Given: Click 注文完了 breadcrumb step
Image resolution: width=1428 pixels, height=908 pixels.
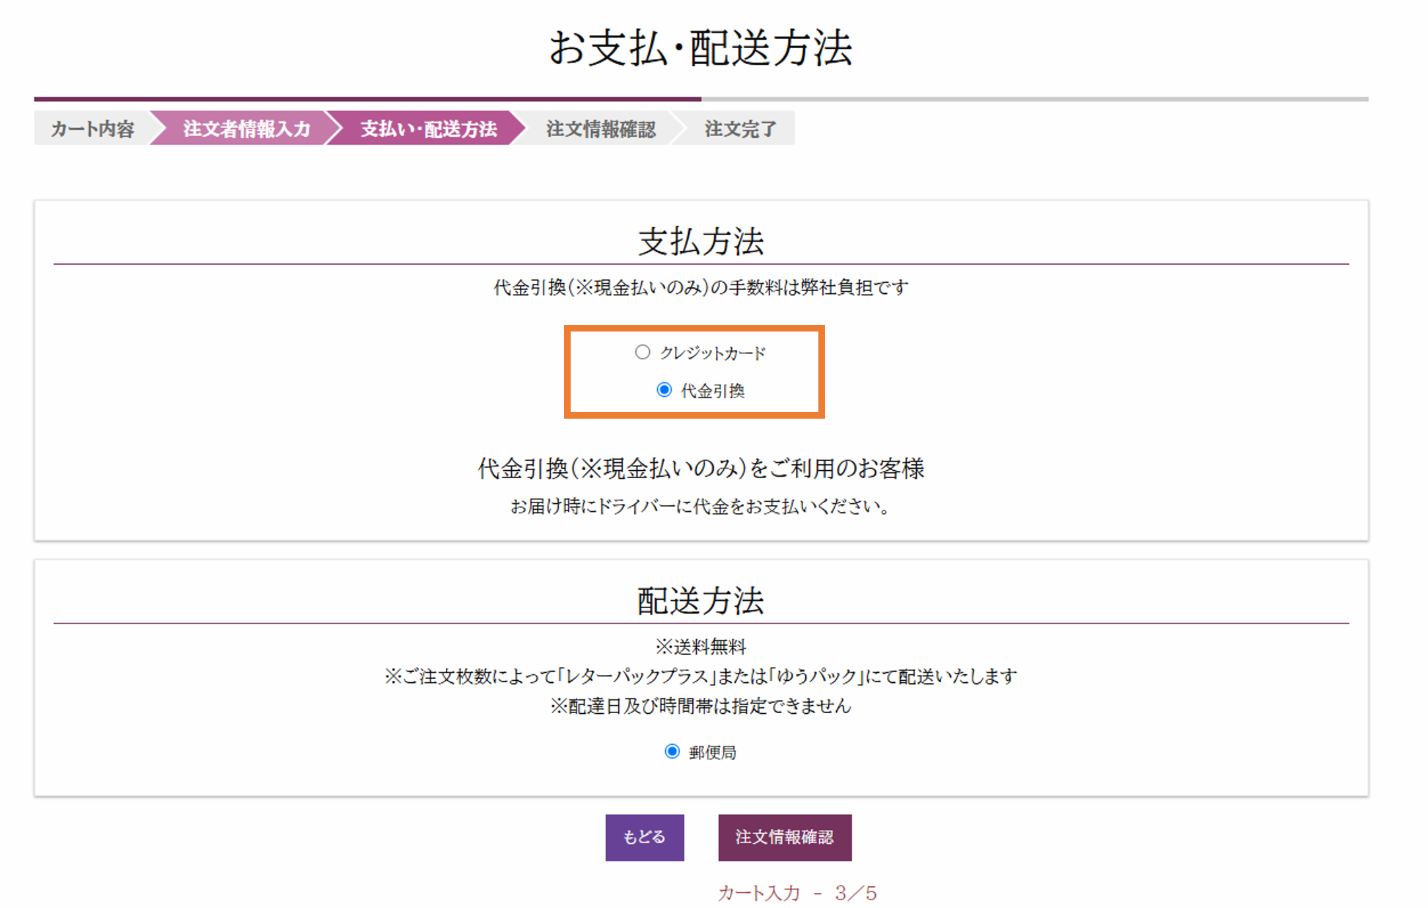Looking at the screenshot, I should point(740,129).
